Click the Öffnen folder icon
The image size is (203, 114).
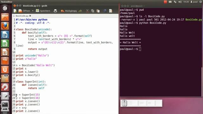pyautogui.click(x=20, y=11)
